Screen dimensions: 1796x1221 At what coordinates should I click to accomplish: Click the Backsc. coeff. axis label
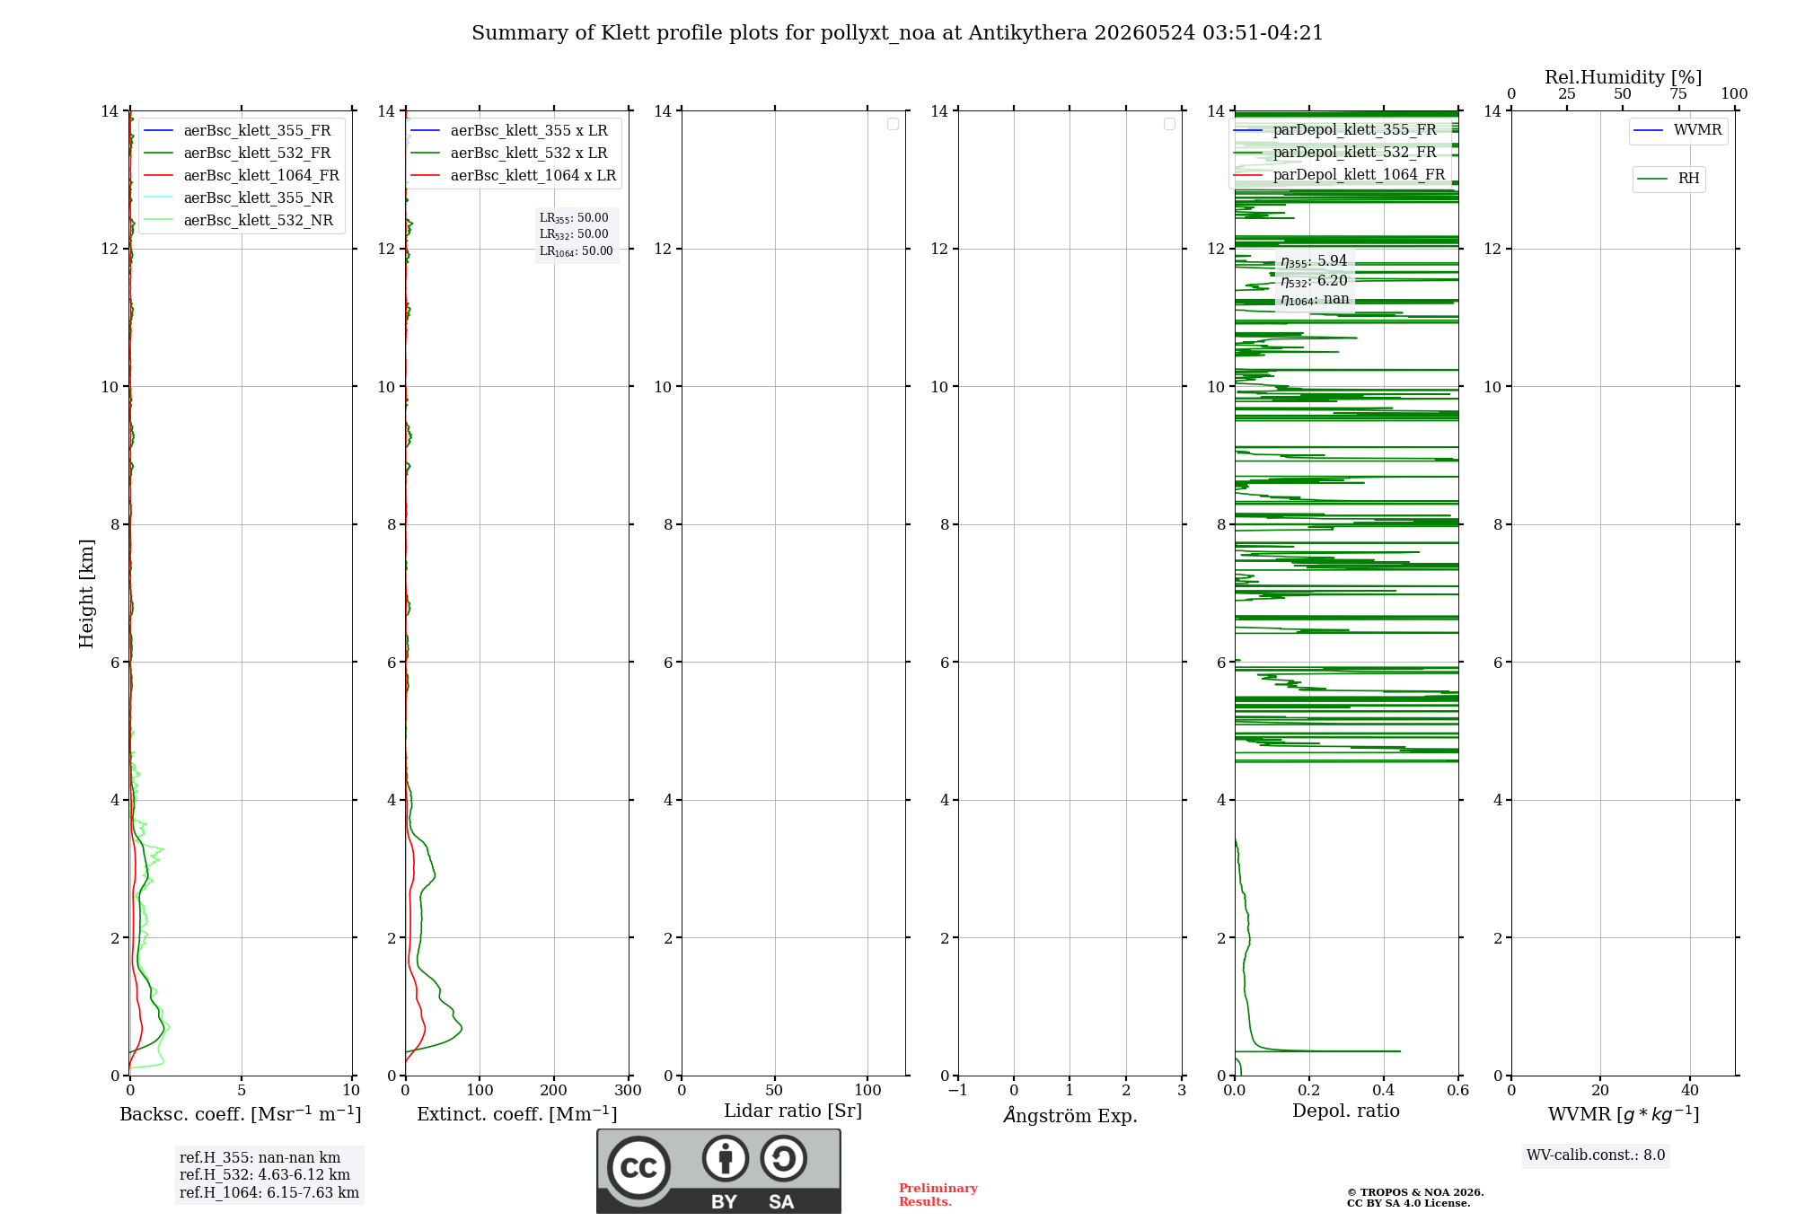[x=241, y=1114]
